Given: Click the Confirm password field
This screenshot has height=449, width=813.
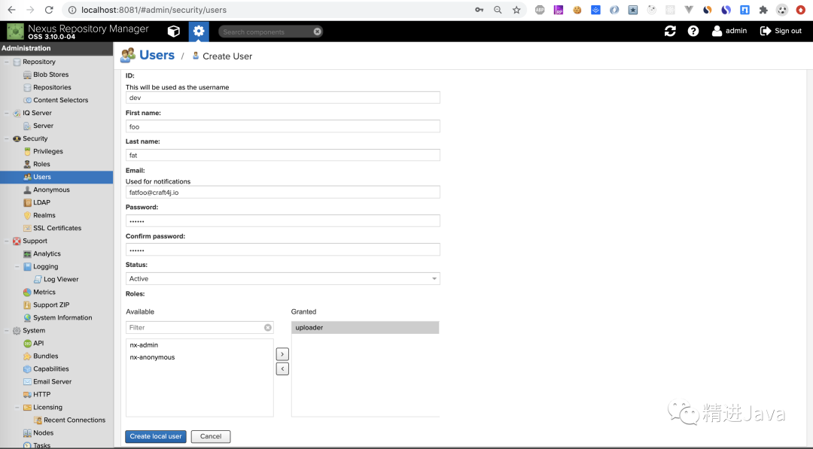Looking at the screenshot, I should 282,250.
